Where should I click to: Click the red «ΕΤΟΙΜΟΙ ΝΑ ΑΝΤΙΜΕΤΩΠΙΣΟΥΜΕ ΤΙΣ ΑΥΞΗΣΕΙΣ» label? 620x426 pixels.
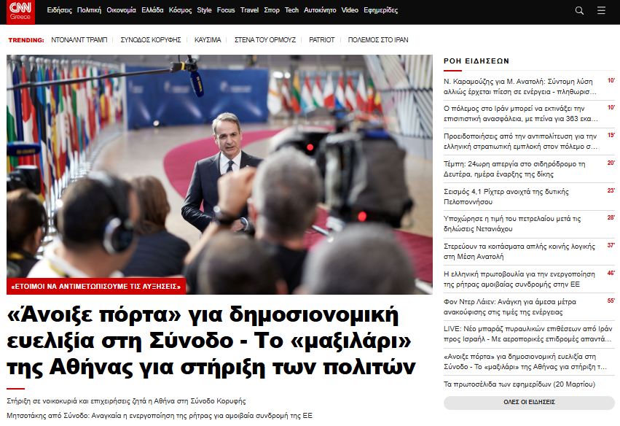pos(96,287)
